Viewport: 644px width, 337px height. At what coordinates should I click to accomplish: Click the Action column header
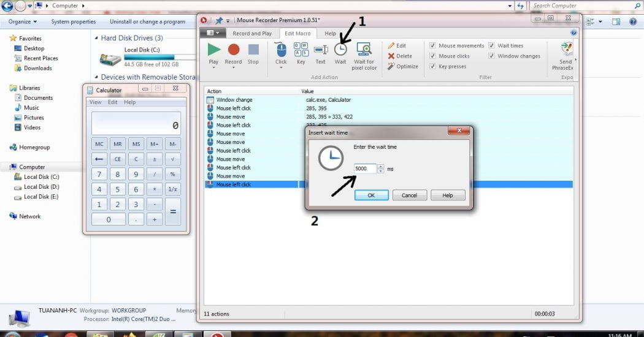(251, 91)
